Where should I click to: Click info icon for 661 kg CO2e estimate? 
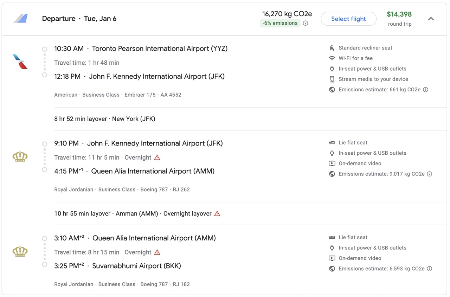tap(425, 90)
